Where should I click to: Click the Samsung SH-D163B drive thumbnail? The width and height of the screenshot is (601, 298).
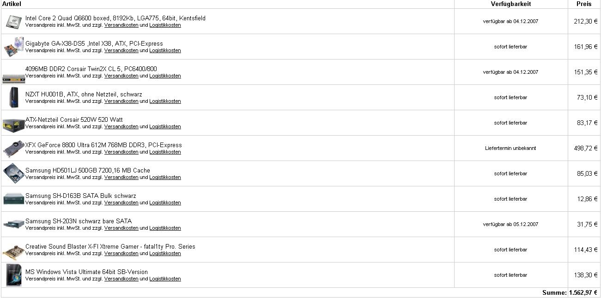click(14, 199)
